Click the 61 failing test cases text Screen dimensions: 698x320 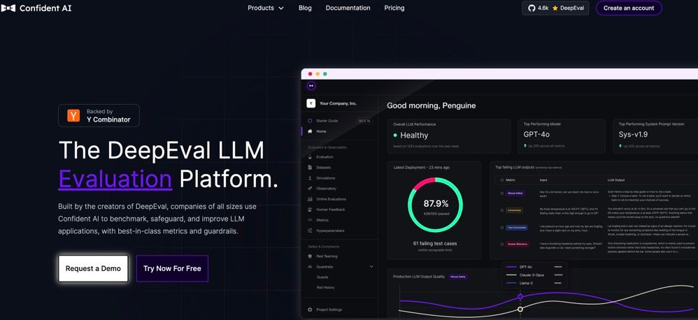[435, 244]
